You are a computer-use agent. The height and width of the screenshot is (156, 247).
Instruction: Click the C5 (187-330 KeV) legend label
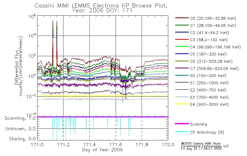208,54
